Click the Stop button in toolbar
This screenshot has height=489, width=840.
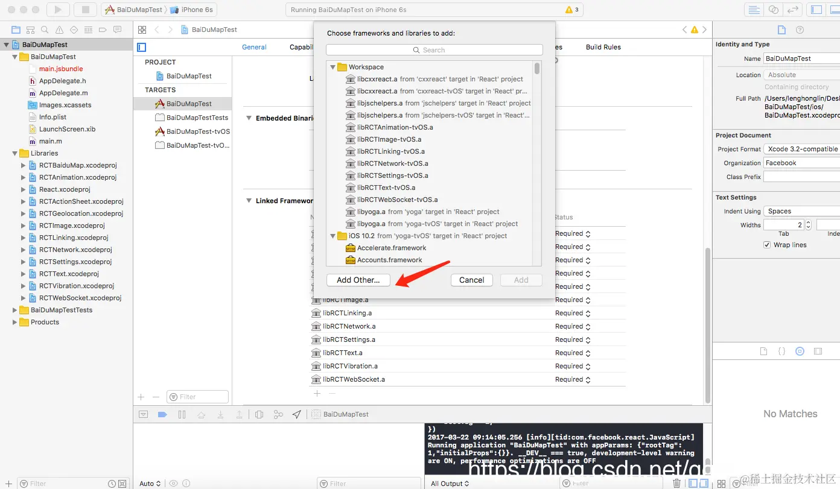(86, 10)
